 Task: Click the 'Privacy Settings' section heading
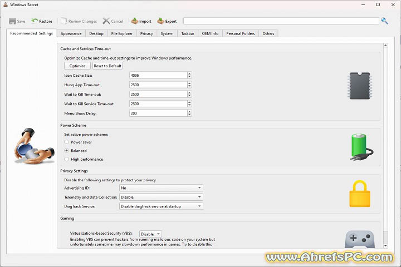[74, 171]
